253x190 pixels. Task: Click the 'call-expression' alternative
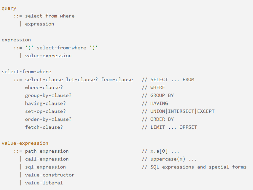point(47,159)
